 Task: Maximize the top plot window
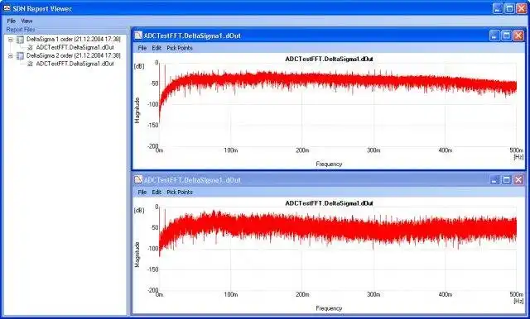[506, 36]
